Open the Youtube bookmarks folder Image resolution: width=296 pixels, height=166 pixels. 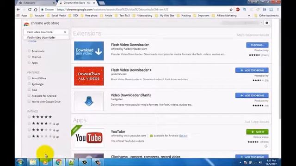pos(37,15)
